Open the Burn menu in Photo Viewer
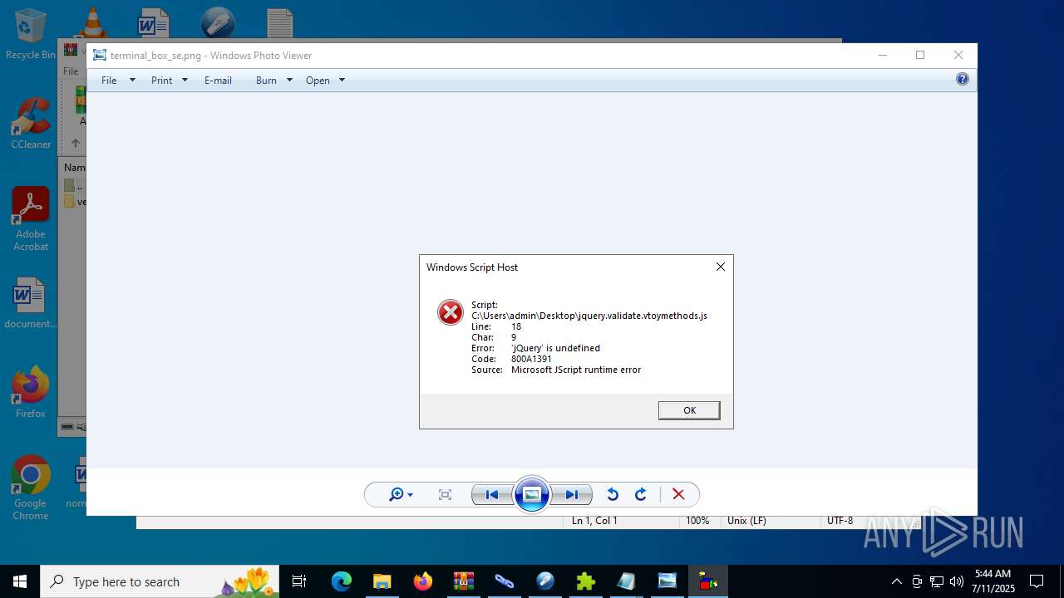The width and height of the screenshot is (1064, 598). [x=266, y=81]
